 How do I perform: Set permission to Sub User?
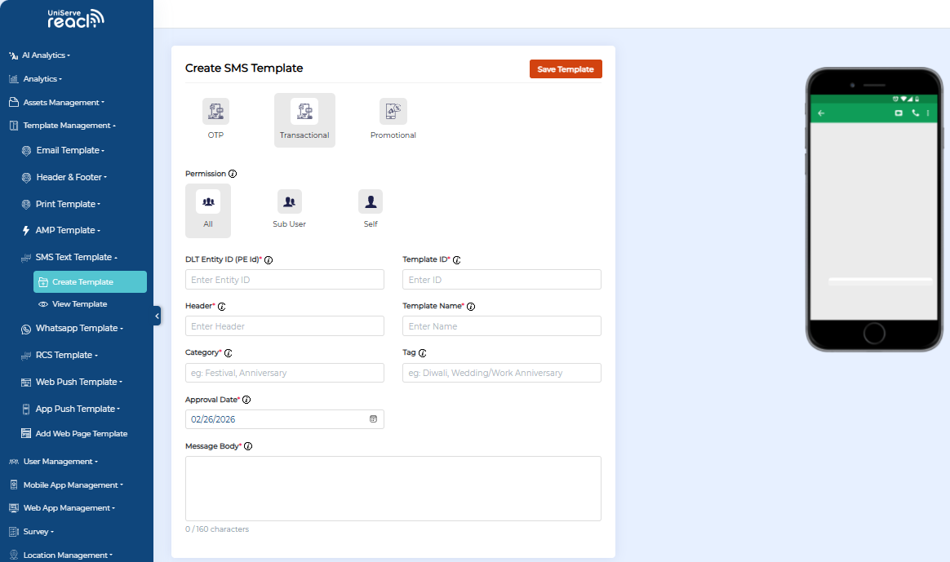click(289, 201)
